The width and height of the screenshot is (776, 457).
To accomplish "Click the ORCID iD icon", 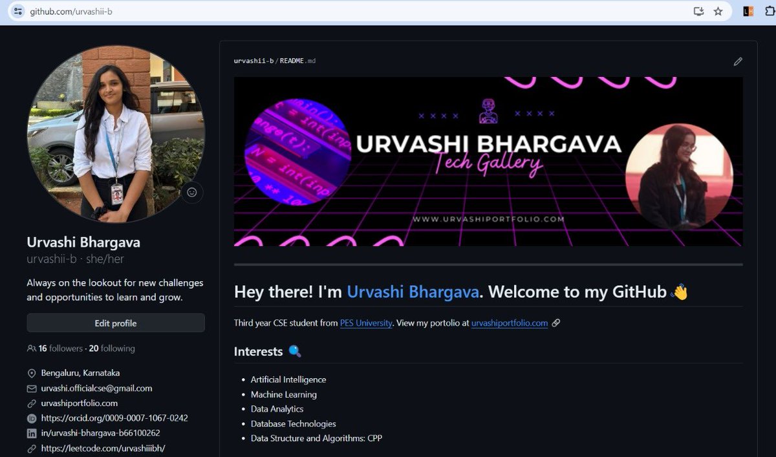I will (x=32, y=418).
